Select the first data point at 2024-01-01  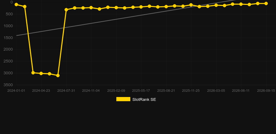[x=16, y=5]
